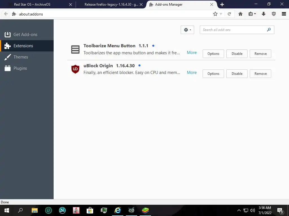The image size is (289, 216).
Task: Open Get Add-ons in the sidebar
Action: click(27, 35)
